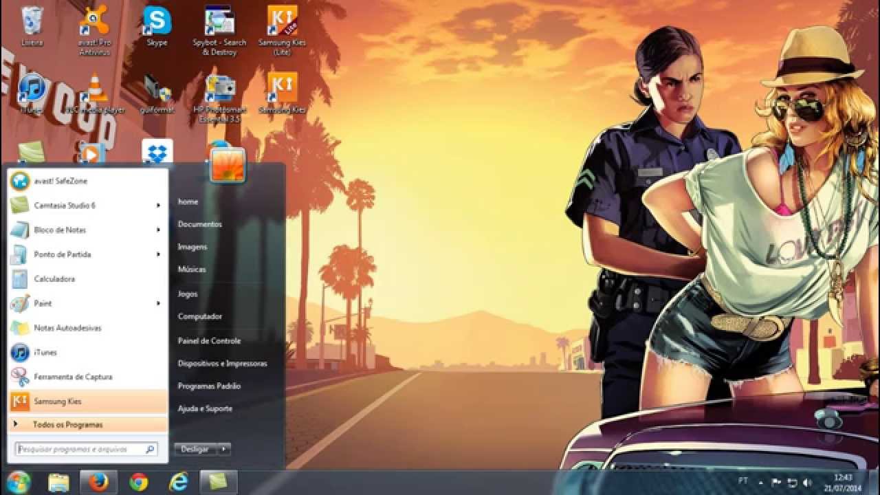The width and height of the screenshot is (880, 495).
Task: Click the user account picture in Start menu
Action: (x=228, y=165)
